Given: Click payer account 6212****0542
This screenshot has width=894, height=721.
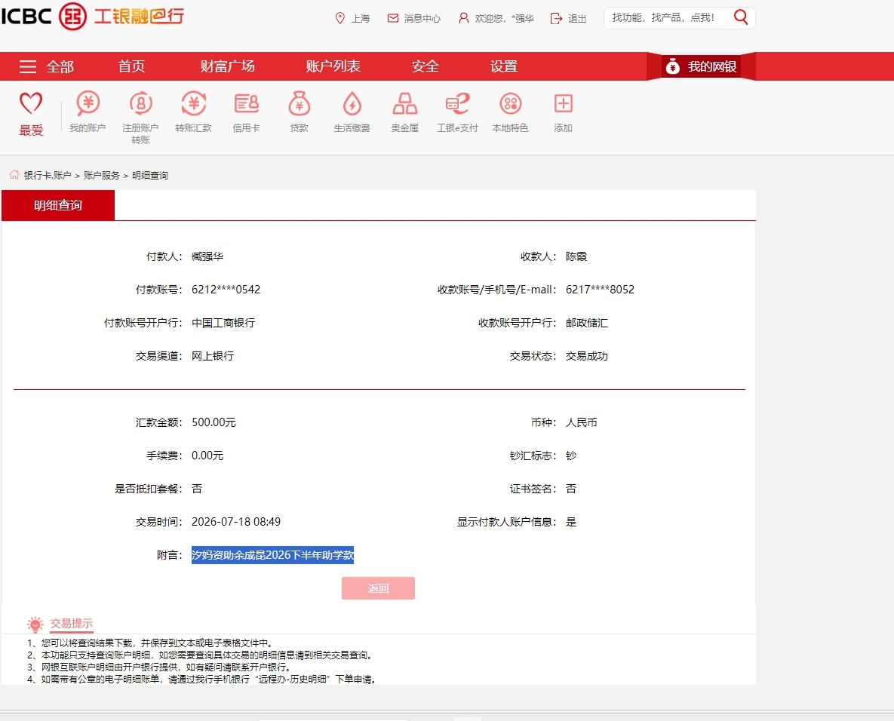Looking at the screenshot, I should click(x=226, y=290).
